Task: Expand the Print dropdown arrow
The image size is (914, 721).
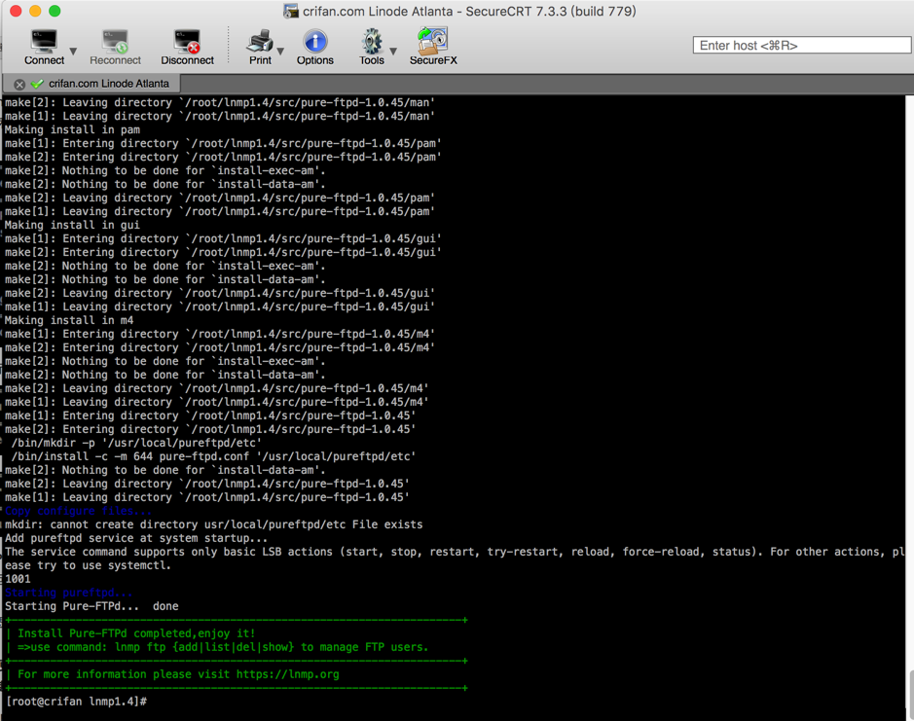Action: (x=280, y=52)
